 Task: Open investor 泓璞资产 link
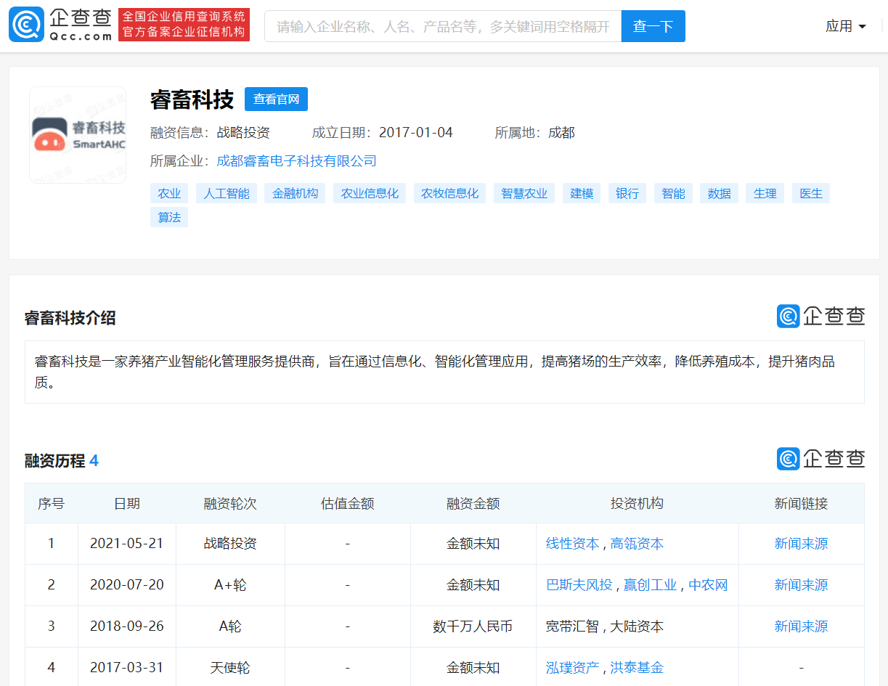click(573, 668)
